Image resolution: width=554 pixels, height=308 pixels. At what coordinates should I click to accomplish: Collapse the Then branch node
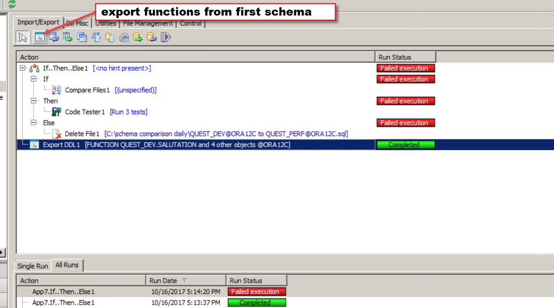coord(34,101)
